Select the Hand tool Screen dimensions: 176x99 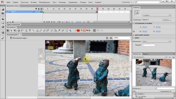pyautogui.click(x=67, y=31)
